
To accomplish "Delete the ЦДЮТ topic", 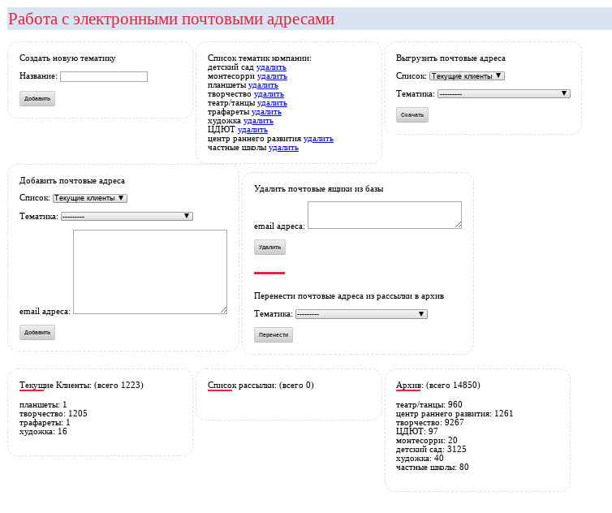I will pos(252,130).
